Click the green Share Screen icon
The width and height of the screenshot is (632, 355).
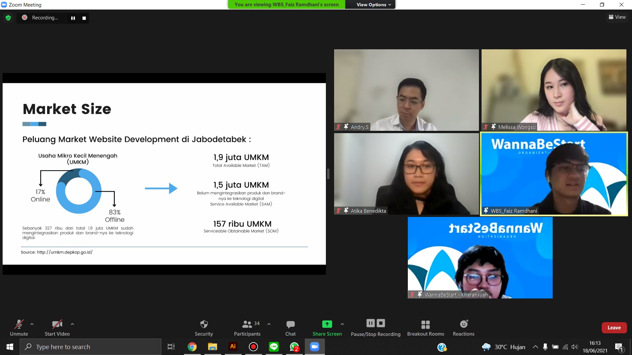coord(327,324)
